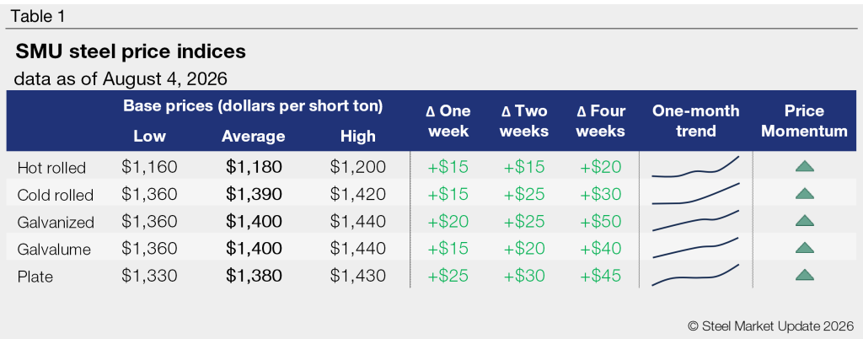This screenshot has height=339, width=863.
Task: Click the One-month trend header
Action: (x=695, y=121)
